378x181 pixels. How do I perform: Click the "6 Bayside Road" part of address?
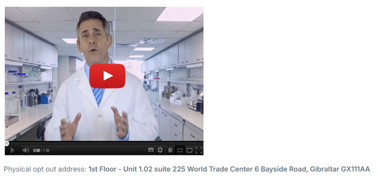point(281,169)
